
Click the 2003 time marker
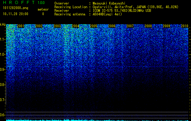click(x=57, y=26)
